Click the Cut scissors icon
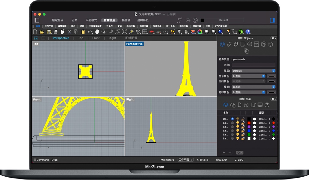This screenshot has width=309, height=180. coord(70,32)
